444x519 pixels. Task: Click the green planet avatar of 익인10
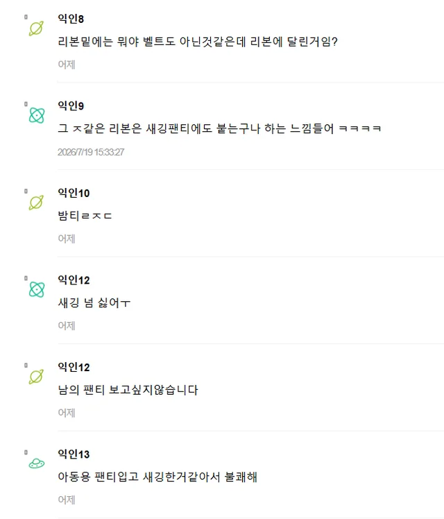pyautogui.click(x=36, y=203)
